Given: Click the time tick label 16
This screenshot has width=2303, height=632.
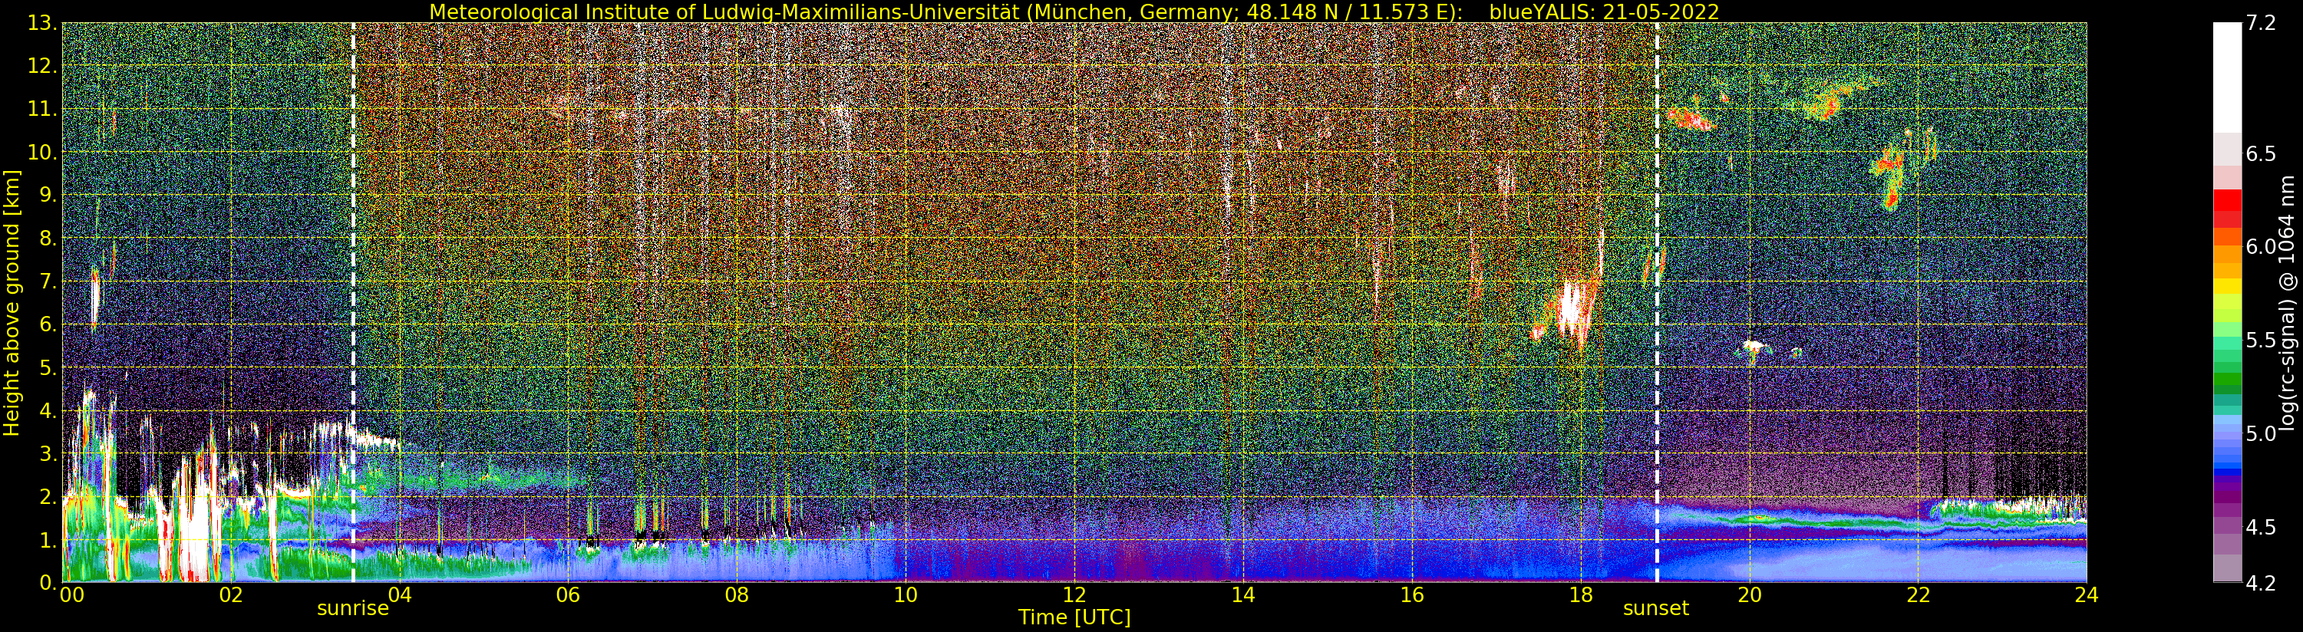Looking at the screenshot, I should [x=1412, y=595].
